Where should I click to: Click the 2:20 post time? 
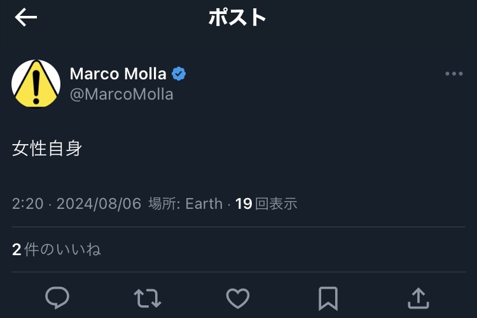tap(27, 204)
